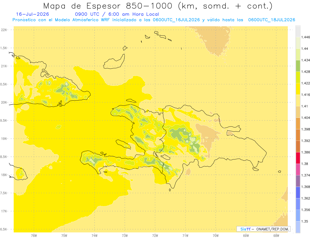Click the tan legend band between 1.404 and 1.41
This screenshot has height=239, width=310.
point(298,112)
